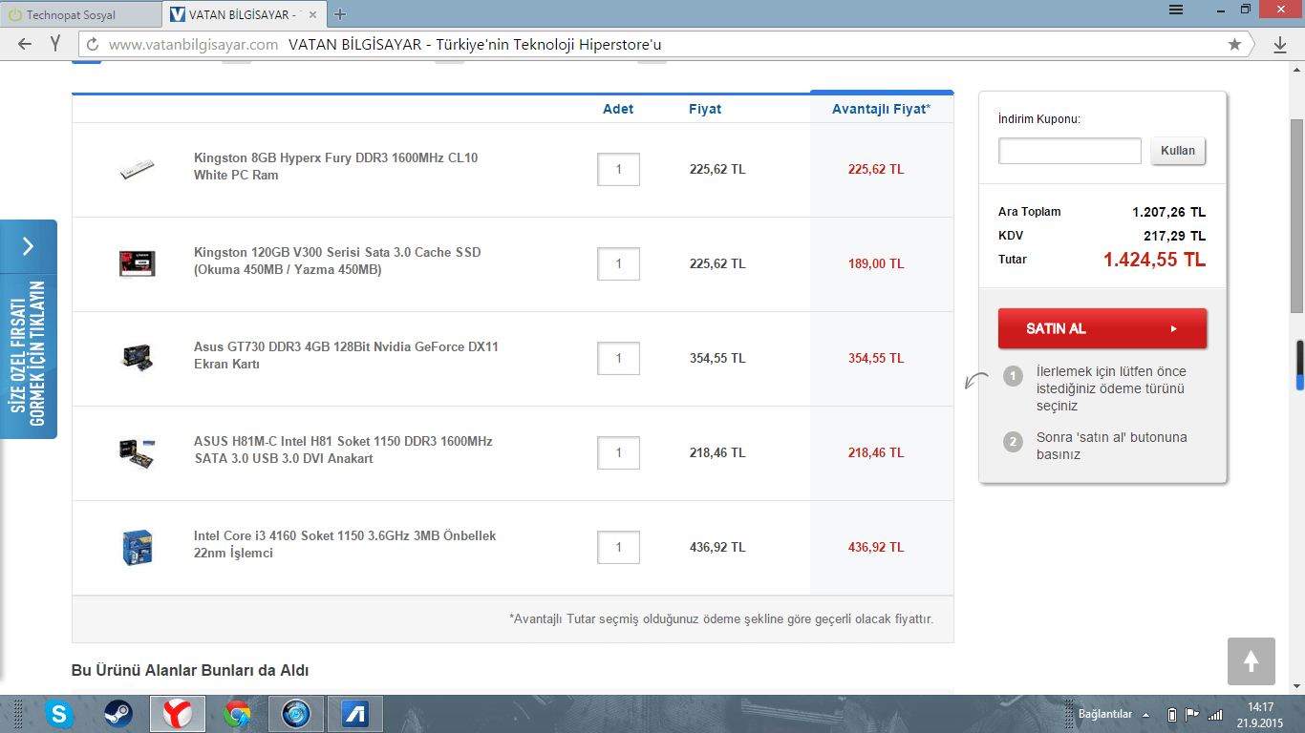This screenshot has height=733, width=1305.
Task: Click the Kingston Hyperx Fury RAM thumbnail
Action: coord(137,170)
